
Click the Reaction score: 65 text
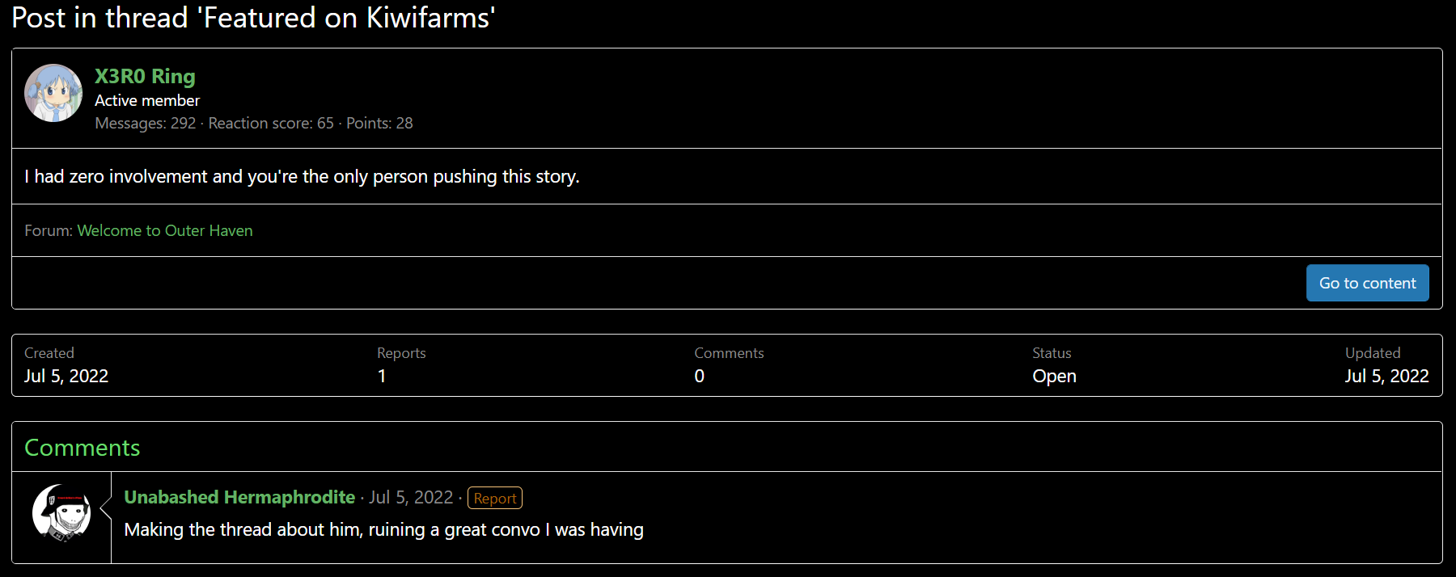[271, 123]
